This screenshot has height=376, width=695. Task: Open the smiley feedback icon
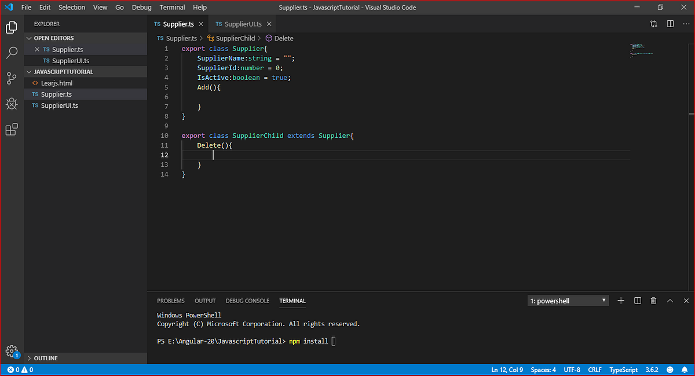[670, 370]
